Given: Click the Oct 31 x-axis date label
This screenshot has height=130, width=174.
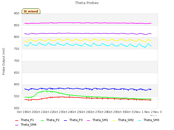Looking at the screenshot, I should pos(130,112).
